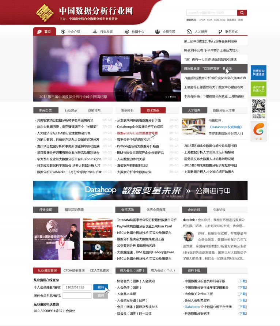Click hot search keyword Datahoop
Image resolution: width=280 pixels, height=326 pixels.
220,20
